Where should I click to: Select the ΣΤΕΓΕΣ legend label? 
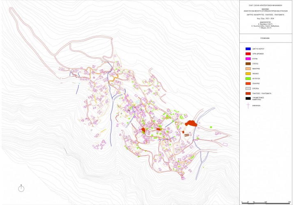coord(255,64)
